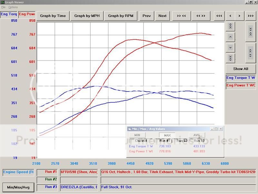The width and height of the screenshot is (258, 194).
Task: Click the single down-arrow axis adjust icon
Action: click(x=231, y=48)
